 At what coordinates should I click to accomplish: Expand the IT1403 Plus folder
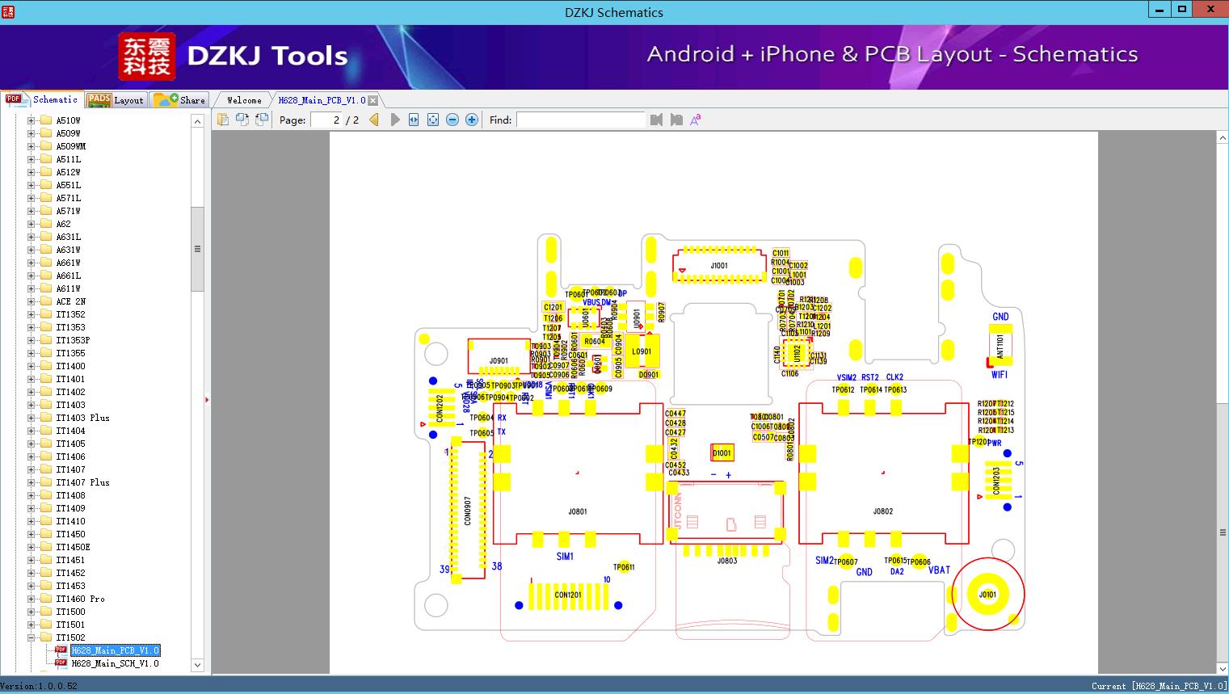pos(32,418)
